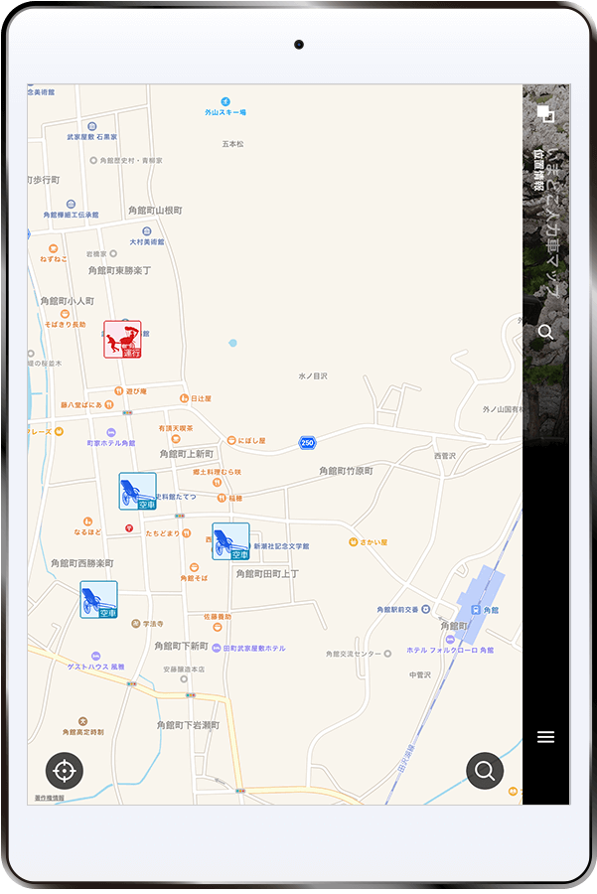Open the 位置情報 sidebar item
The image size is (597, 894).
(537, 169)
